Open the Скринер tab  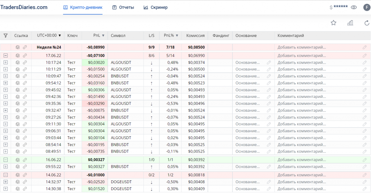(x=155, y=7)
